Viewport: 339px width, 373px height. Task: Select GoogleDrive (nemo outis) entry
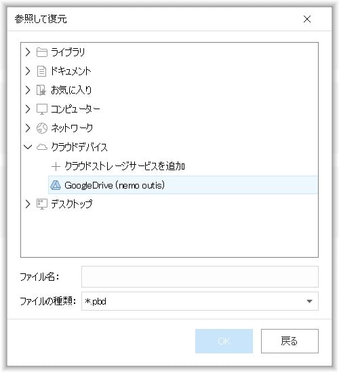[182, 185]
